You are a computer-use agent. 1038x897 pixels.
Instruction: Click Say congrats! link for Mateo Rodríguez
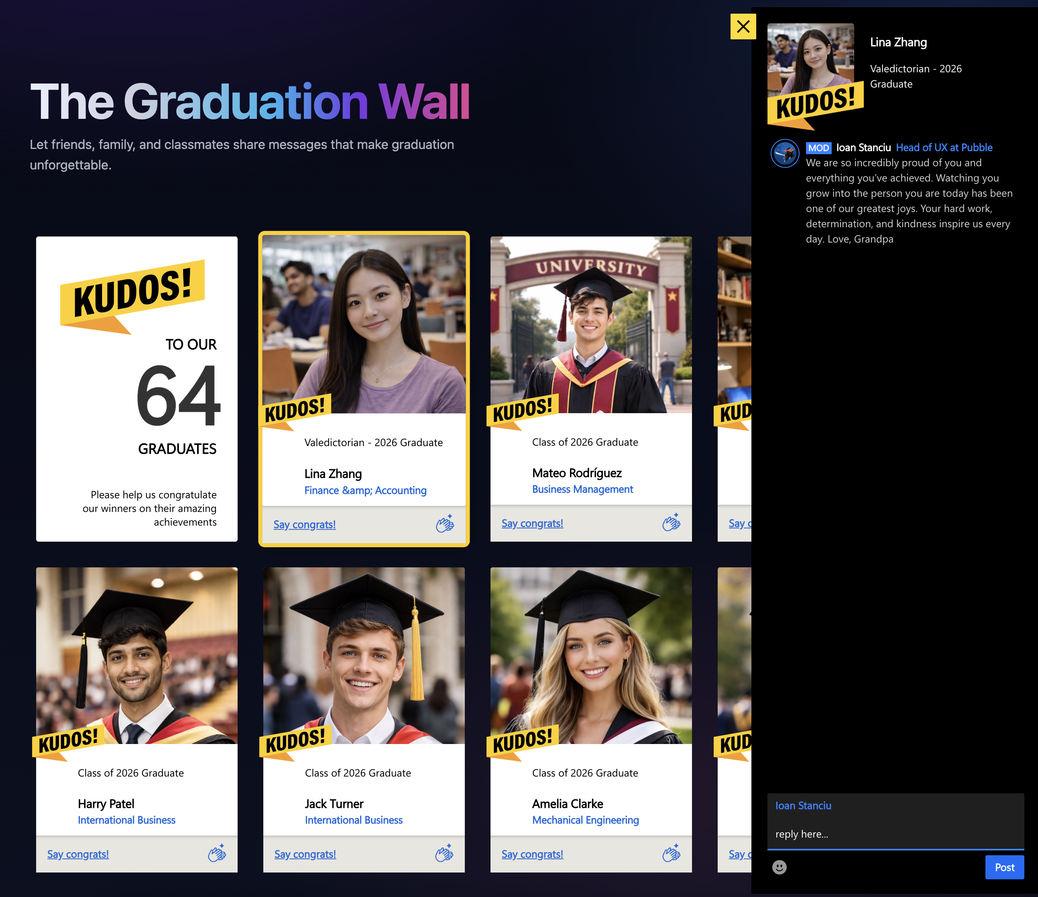point(532,523)
